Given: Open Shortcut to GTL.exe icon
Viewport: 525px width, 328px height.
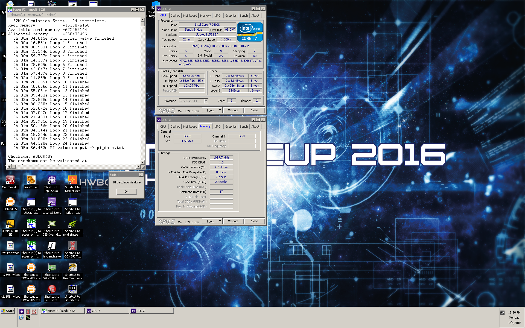Looking at the screenshot, I should click(x=52, y=293).
